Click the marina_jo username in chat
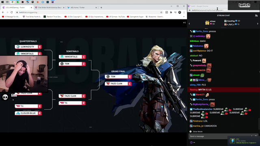 pos(198,126)
